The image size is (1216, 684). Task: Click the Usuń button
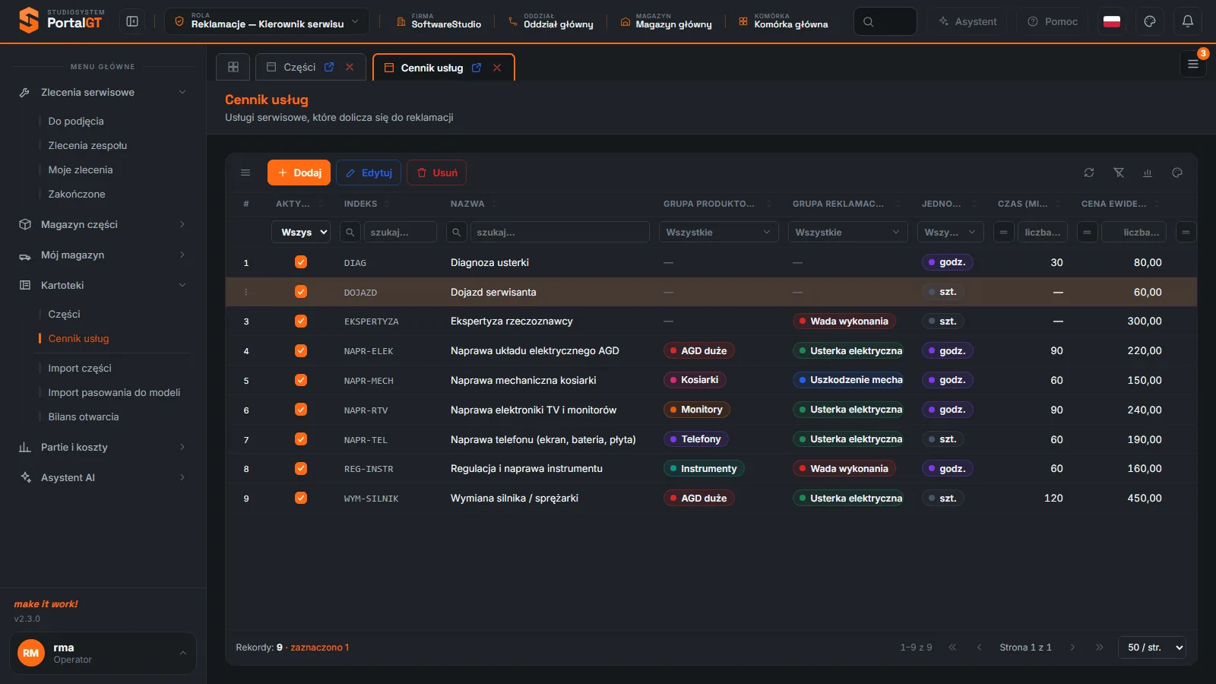pyautogui.click(x=437, y=173)
